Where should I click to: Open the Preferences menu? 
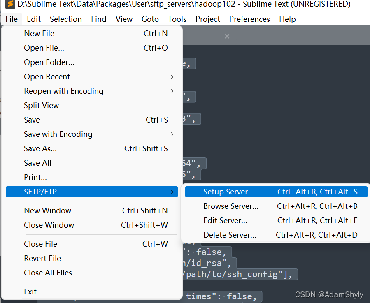pyautogui.click(x=249, y=19)
